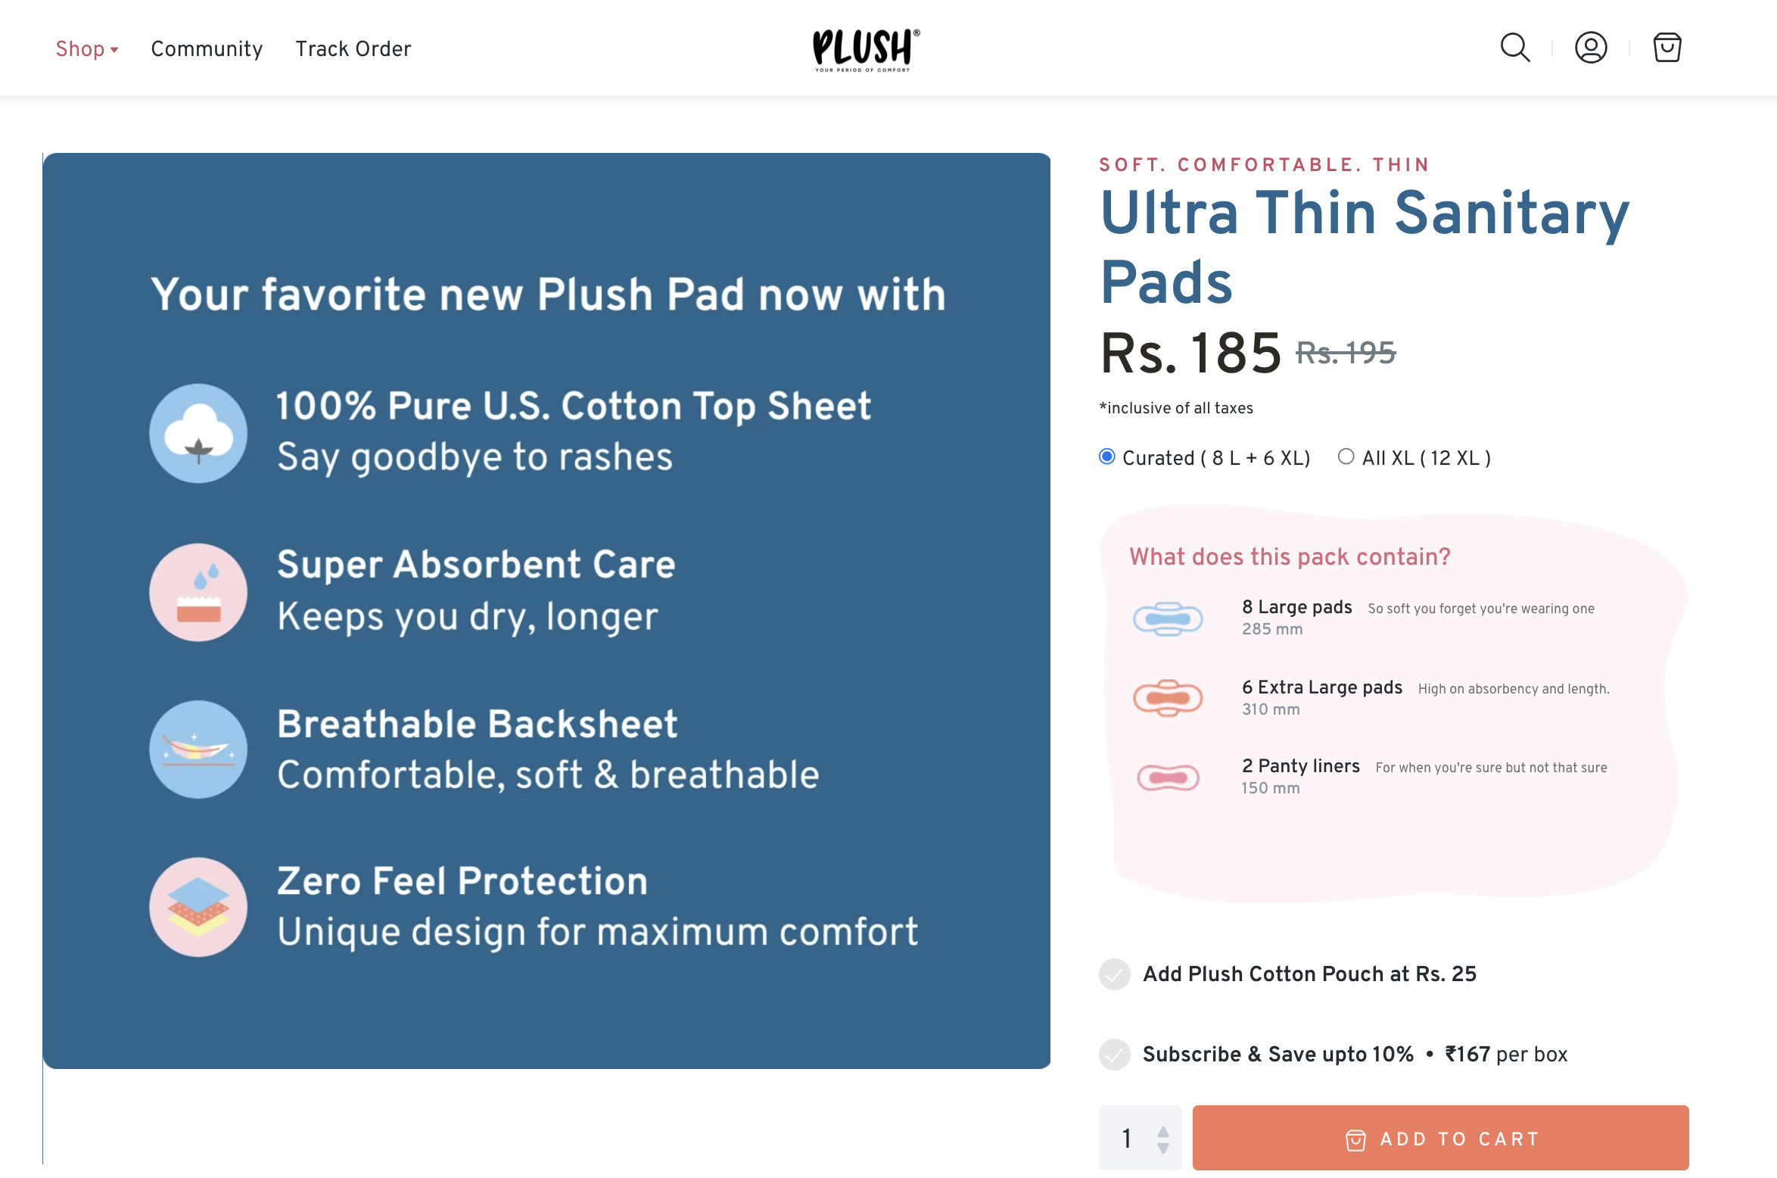The width and height of the screenshot is (1777, 1178).
Task: Decrease quantity with the down arrow
Action: [x=1163, y=1148]
